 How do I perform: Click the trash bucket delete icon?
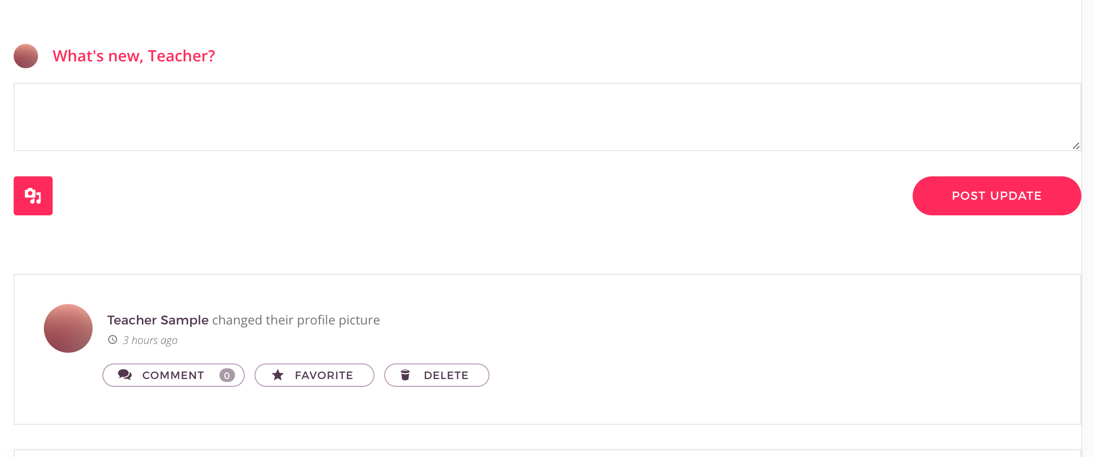[405, 375]
